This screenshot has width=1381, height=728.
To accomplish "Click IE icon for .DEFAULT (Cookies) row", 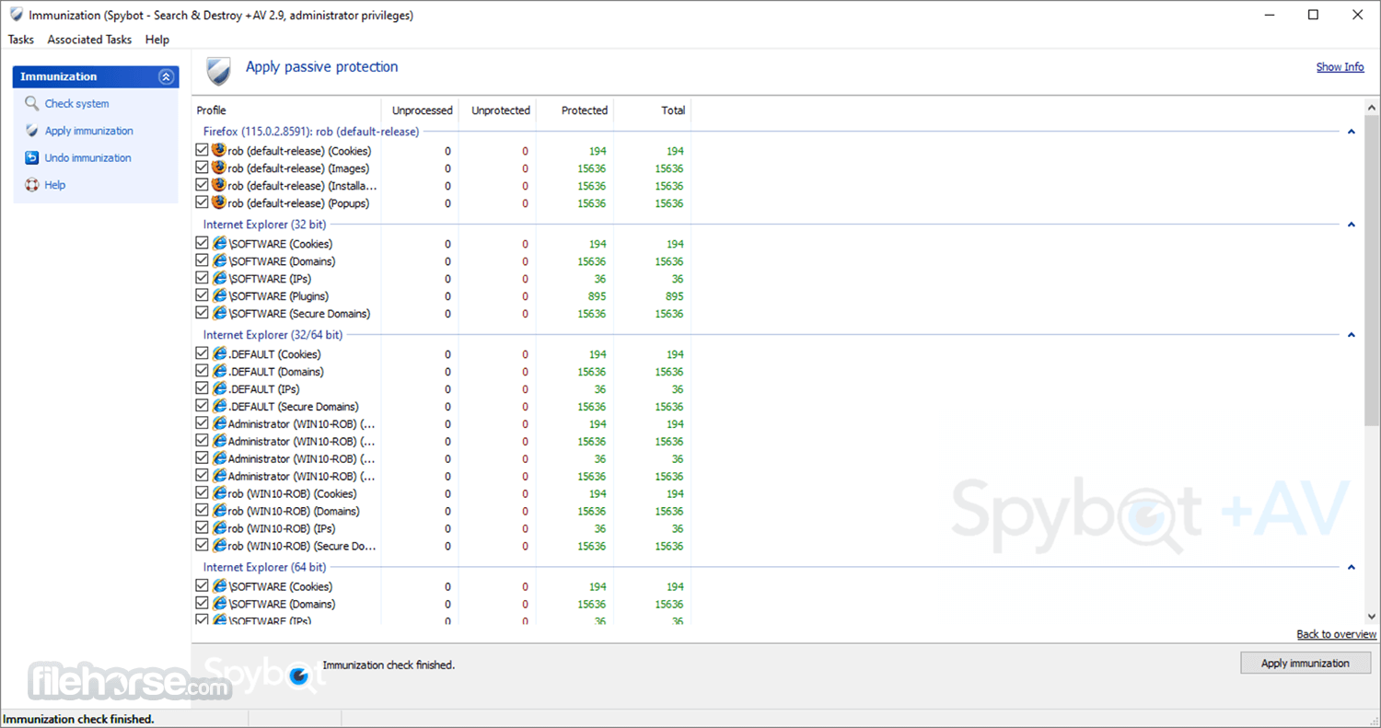I will (x=219, y=353).
